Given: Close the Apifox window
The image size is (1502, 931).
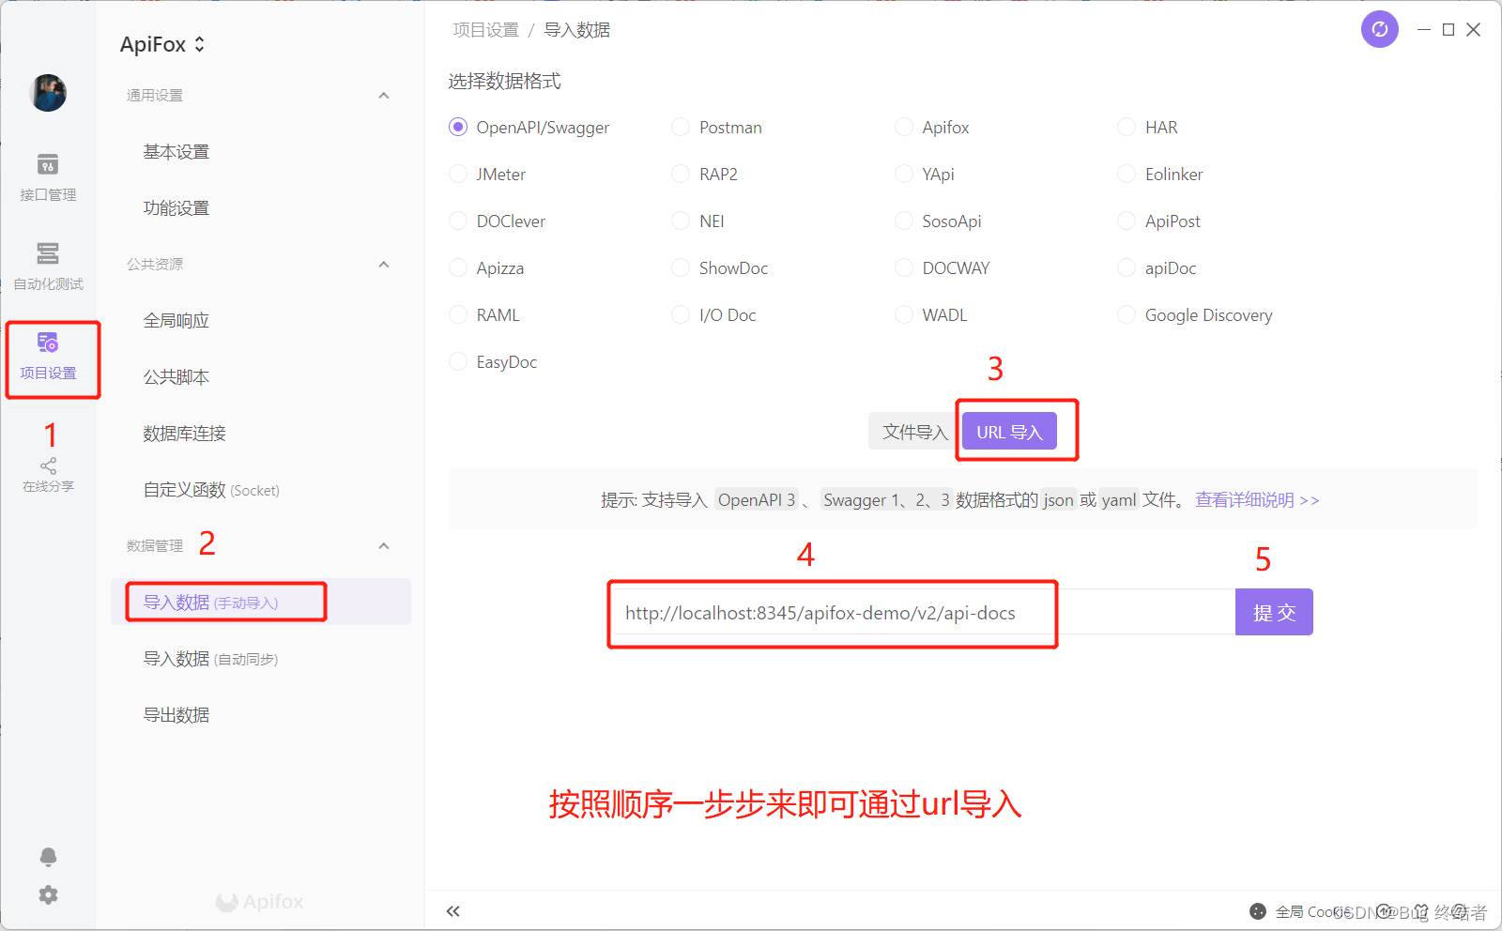Looking at the screenshot, I should pyautogui.click(x=1474, y=30).
